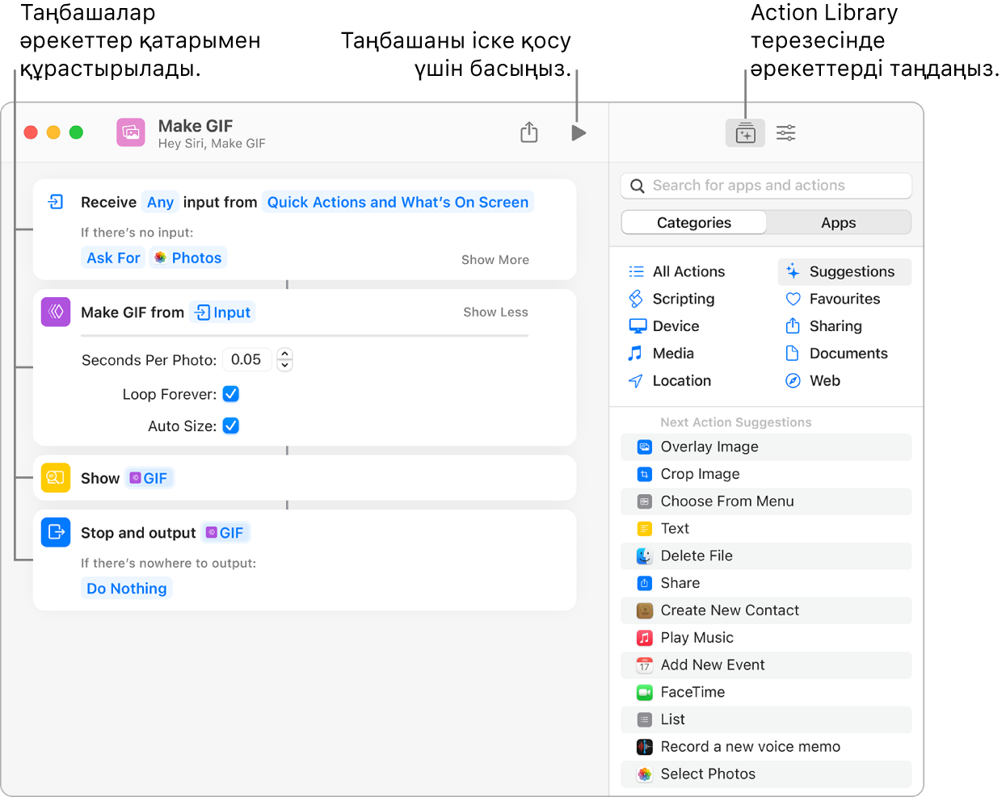Select the Scripting category
Image resolution: width=1006 pixels, height=797 pixels.
pos(683,299)
